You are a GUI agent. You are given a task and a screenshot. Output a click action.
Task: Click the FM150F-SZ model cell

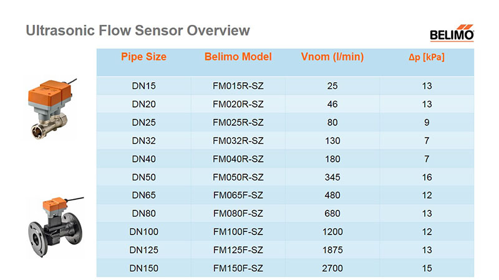[238, 268]
